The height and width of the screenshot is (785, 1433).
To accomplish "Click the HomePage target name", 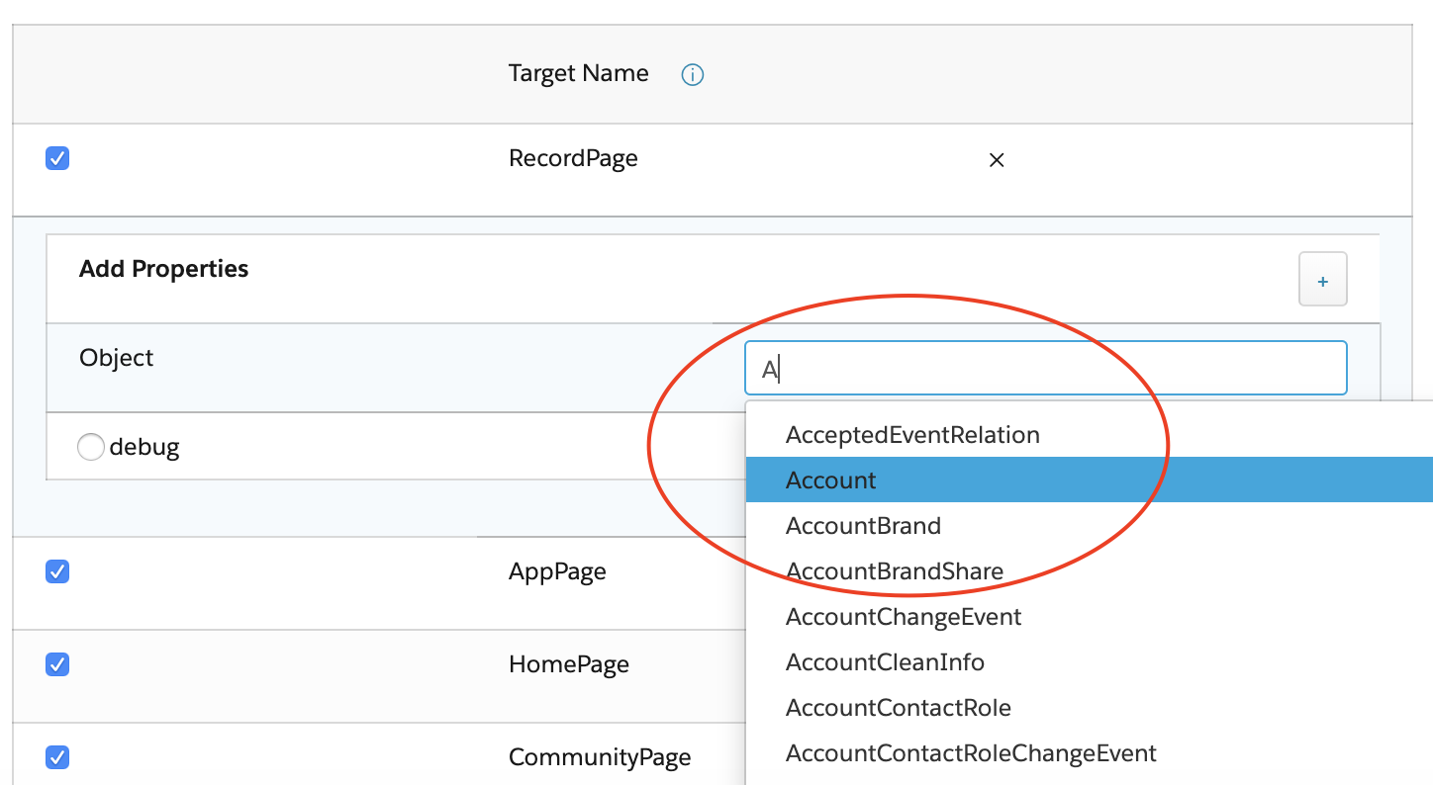I will coord(569,664).
